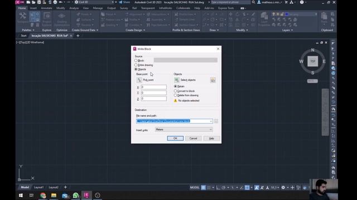Expand the Create Ground Data panel
Viewport: 357px width, 200px height.
(x=85, y=30)
